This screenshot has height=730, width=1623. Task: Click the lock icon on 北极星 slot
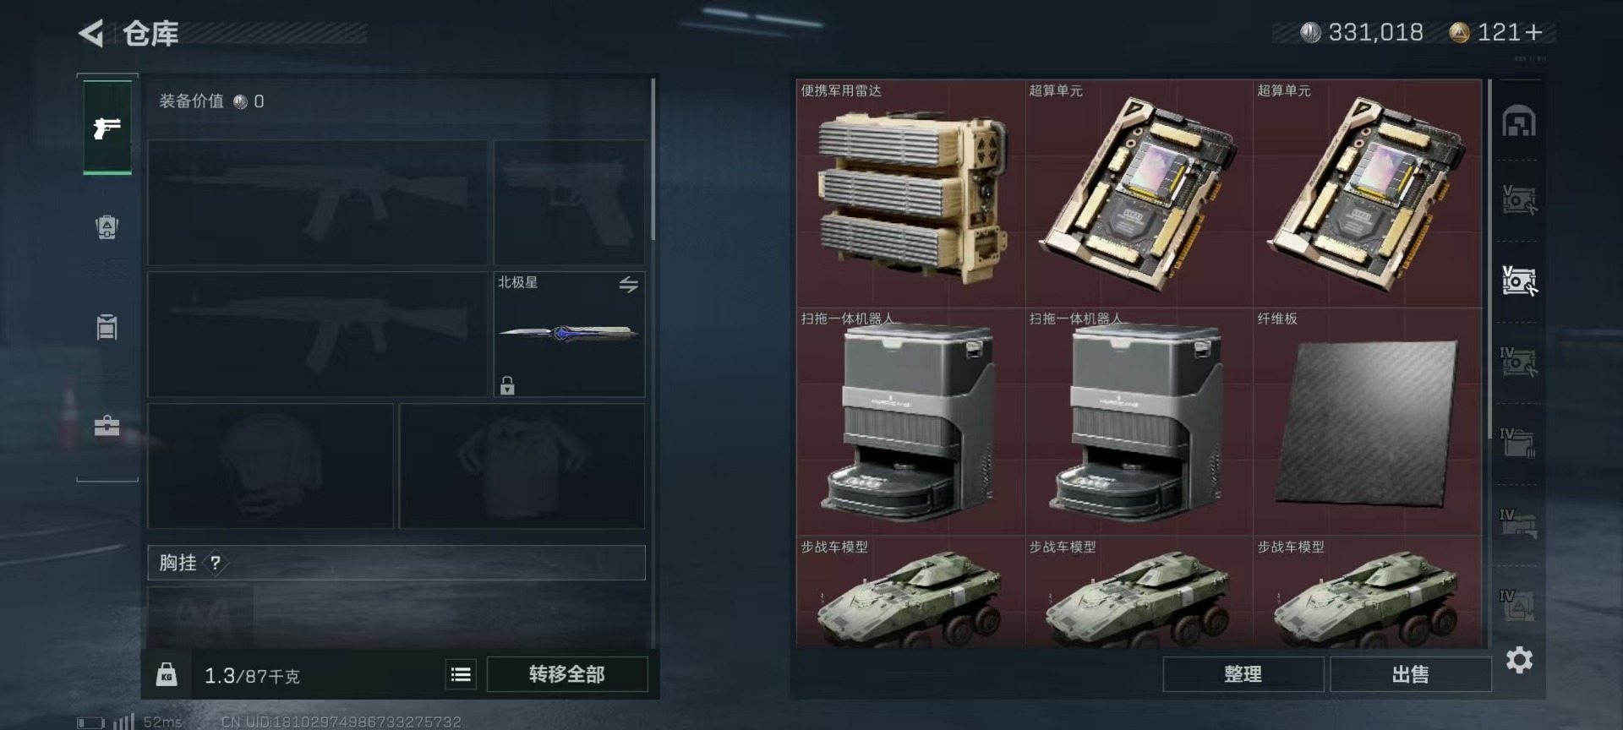pos(507,385)
